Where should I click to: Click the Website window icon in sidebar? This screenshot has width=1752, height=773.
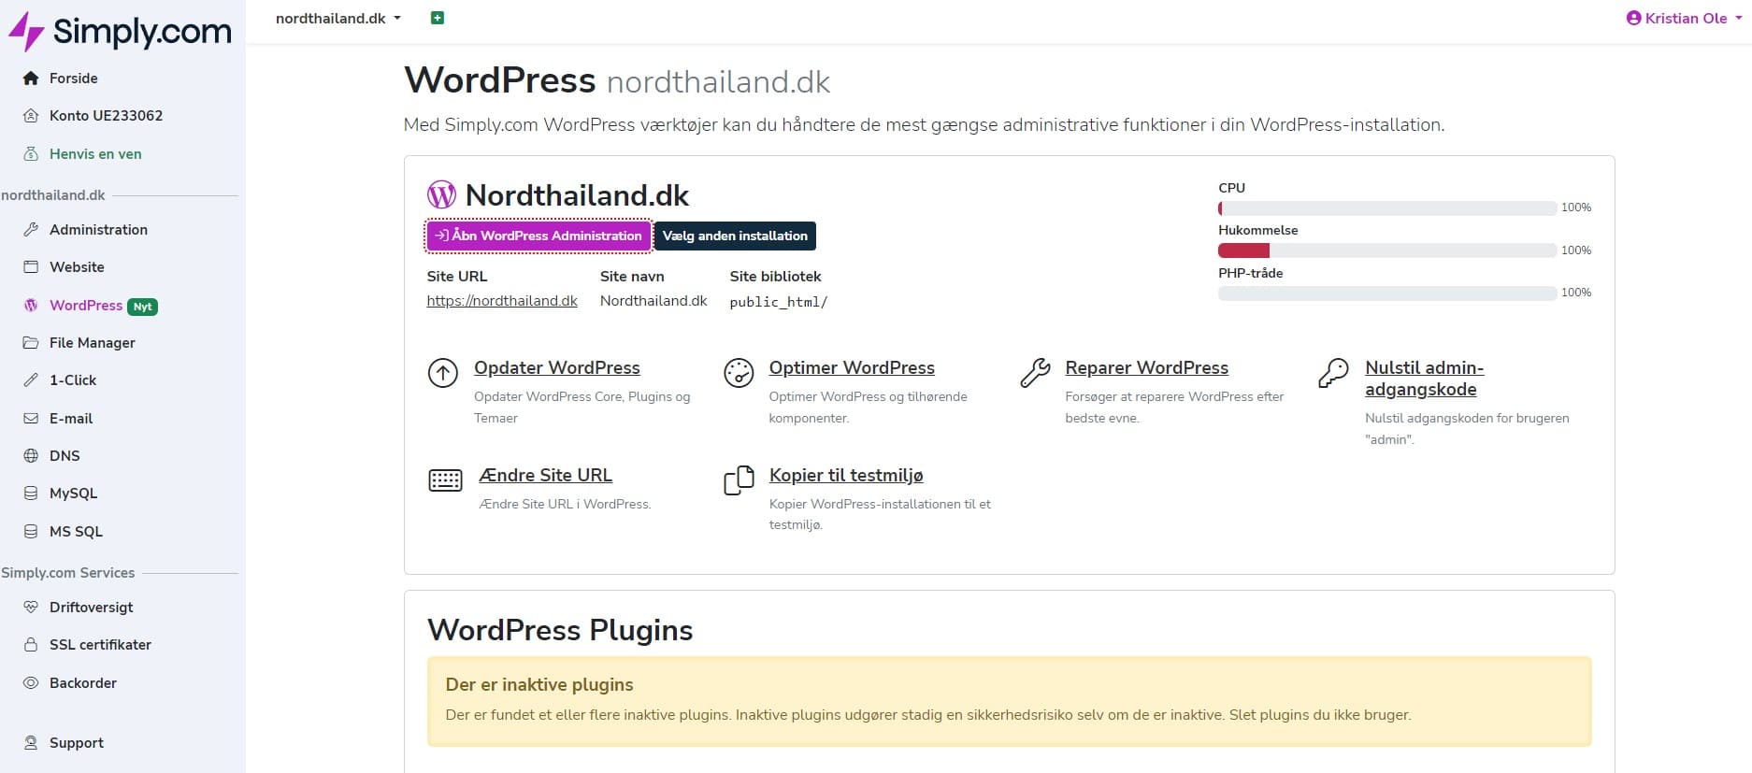coord(31,267)
